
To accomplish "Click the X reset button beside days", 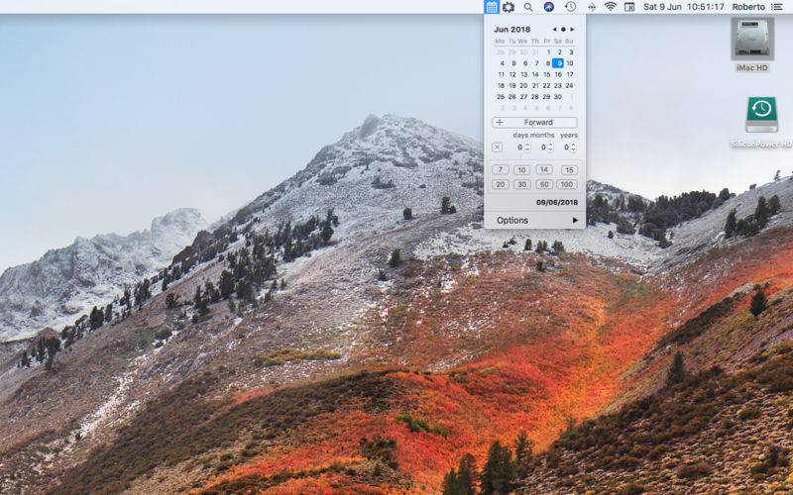I will pyautogui.click(x=498, y=148).
